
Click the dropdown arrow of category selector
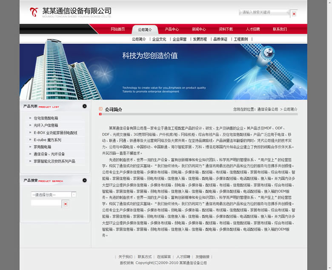point(74,195)
